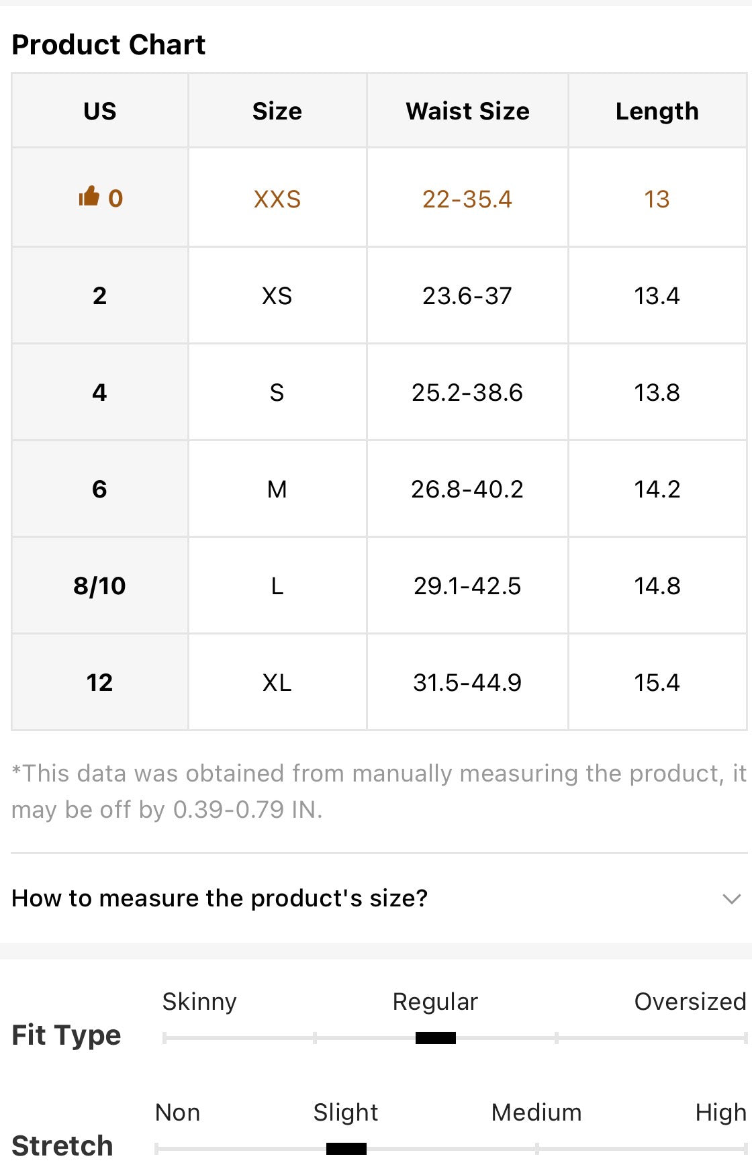
Task: Tap the US column header
Action: pos(100,111)
